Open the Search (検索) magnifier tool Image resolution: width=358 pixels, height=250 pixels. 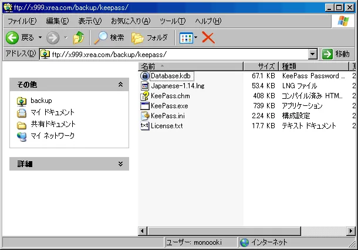[x=101, y=38]
